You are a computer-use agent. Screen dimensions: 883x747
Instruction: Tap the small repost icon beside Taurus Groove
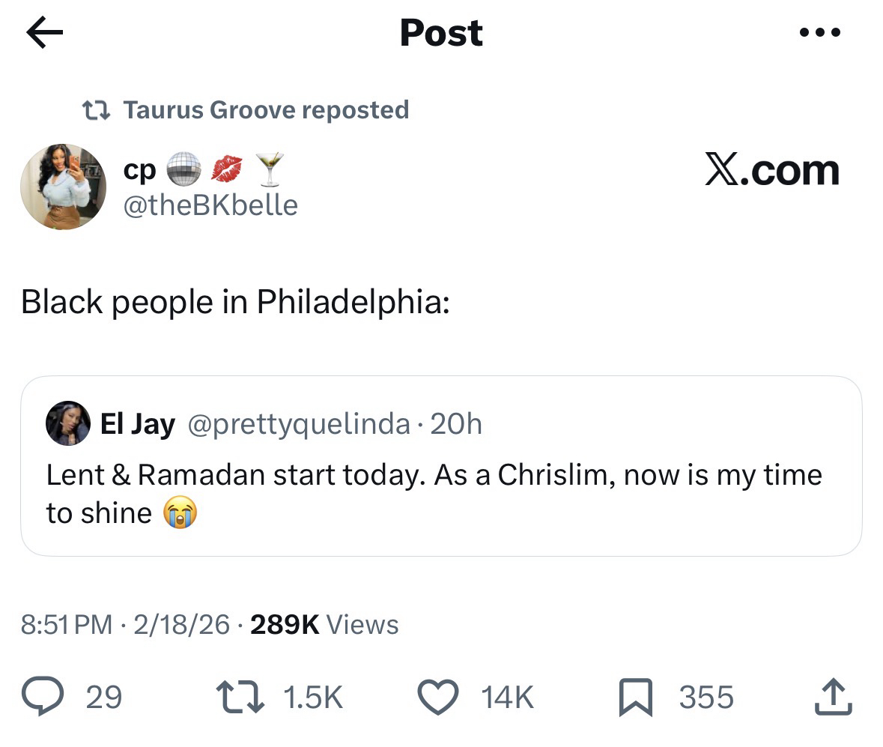click(97, 111)
